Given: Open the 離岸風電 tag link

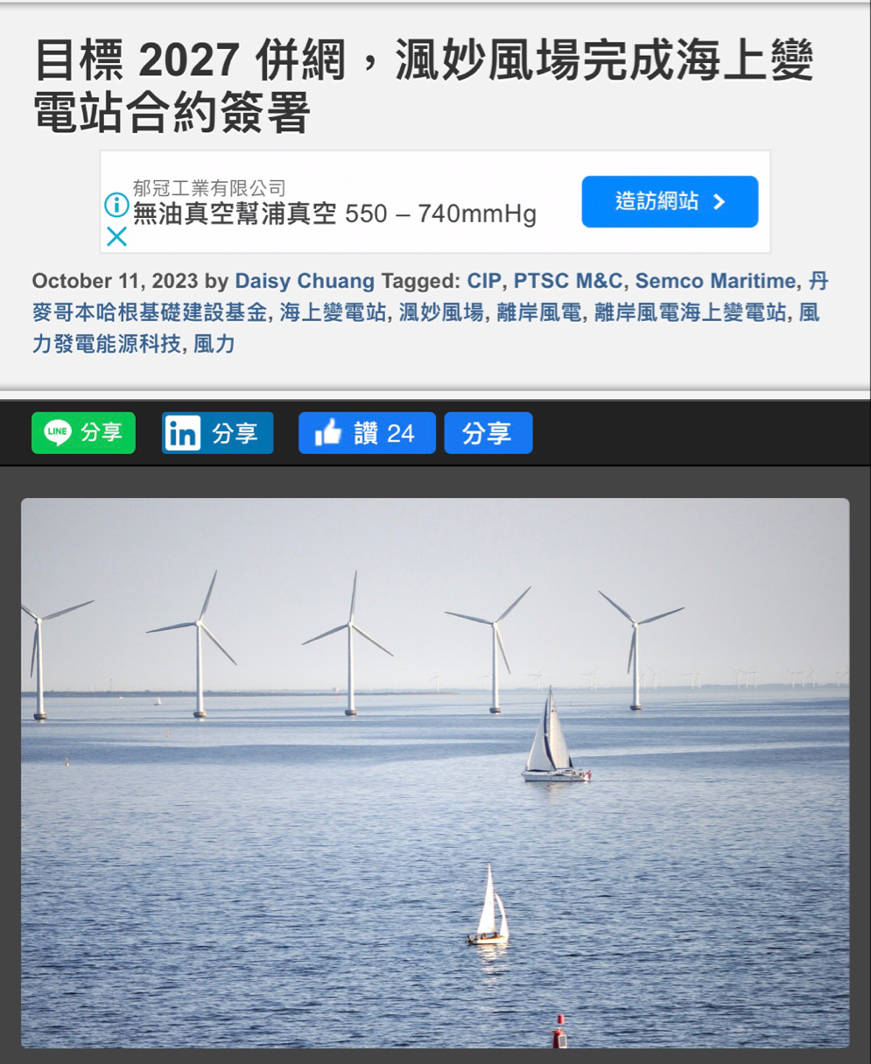Looking at the screenshot, I should coord(539,312).
